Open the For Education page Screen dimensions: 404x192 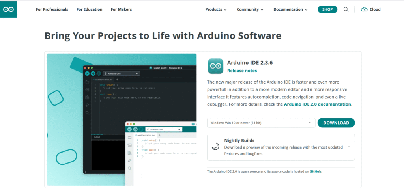90,9
